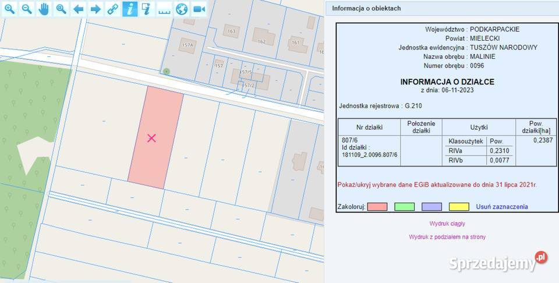This screenshot has width=559, height=283.
Task: Click building labeled 157 on the map
Action: pos(219,64)
